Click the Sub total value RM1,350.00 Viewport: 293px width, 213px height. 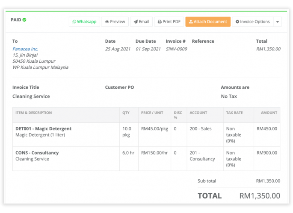[268, 181]
